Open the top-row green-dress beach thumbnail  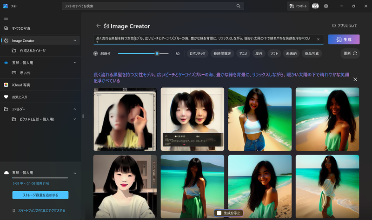(x=327, y=119)
